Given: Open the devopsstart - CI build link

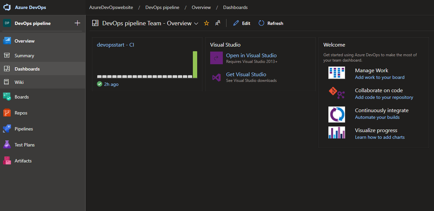Looking at the screenshot, I should pos(116,45).
